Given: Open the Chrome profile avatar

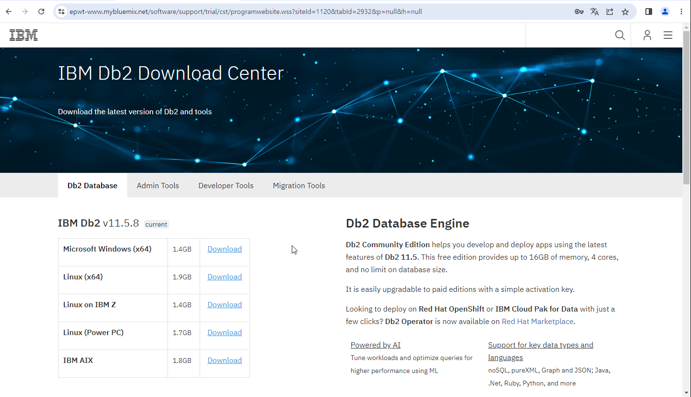Looking at the screenshot, I should click(665, 12).
